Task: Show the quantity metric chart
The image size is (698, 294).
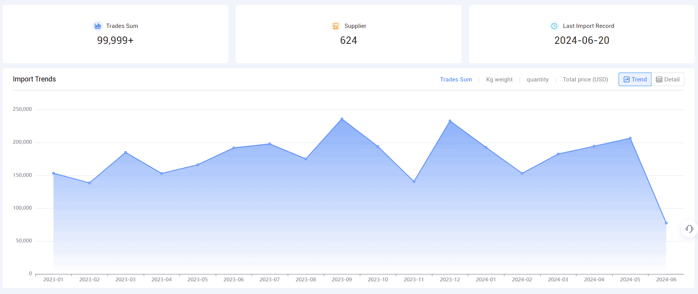Action: click(538, 80)
